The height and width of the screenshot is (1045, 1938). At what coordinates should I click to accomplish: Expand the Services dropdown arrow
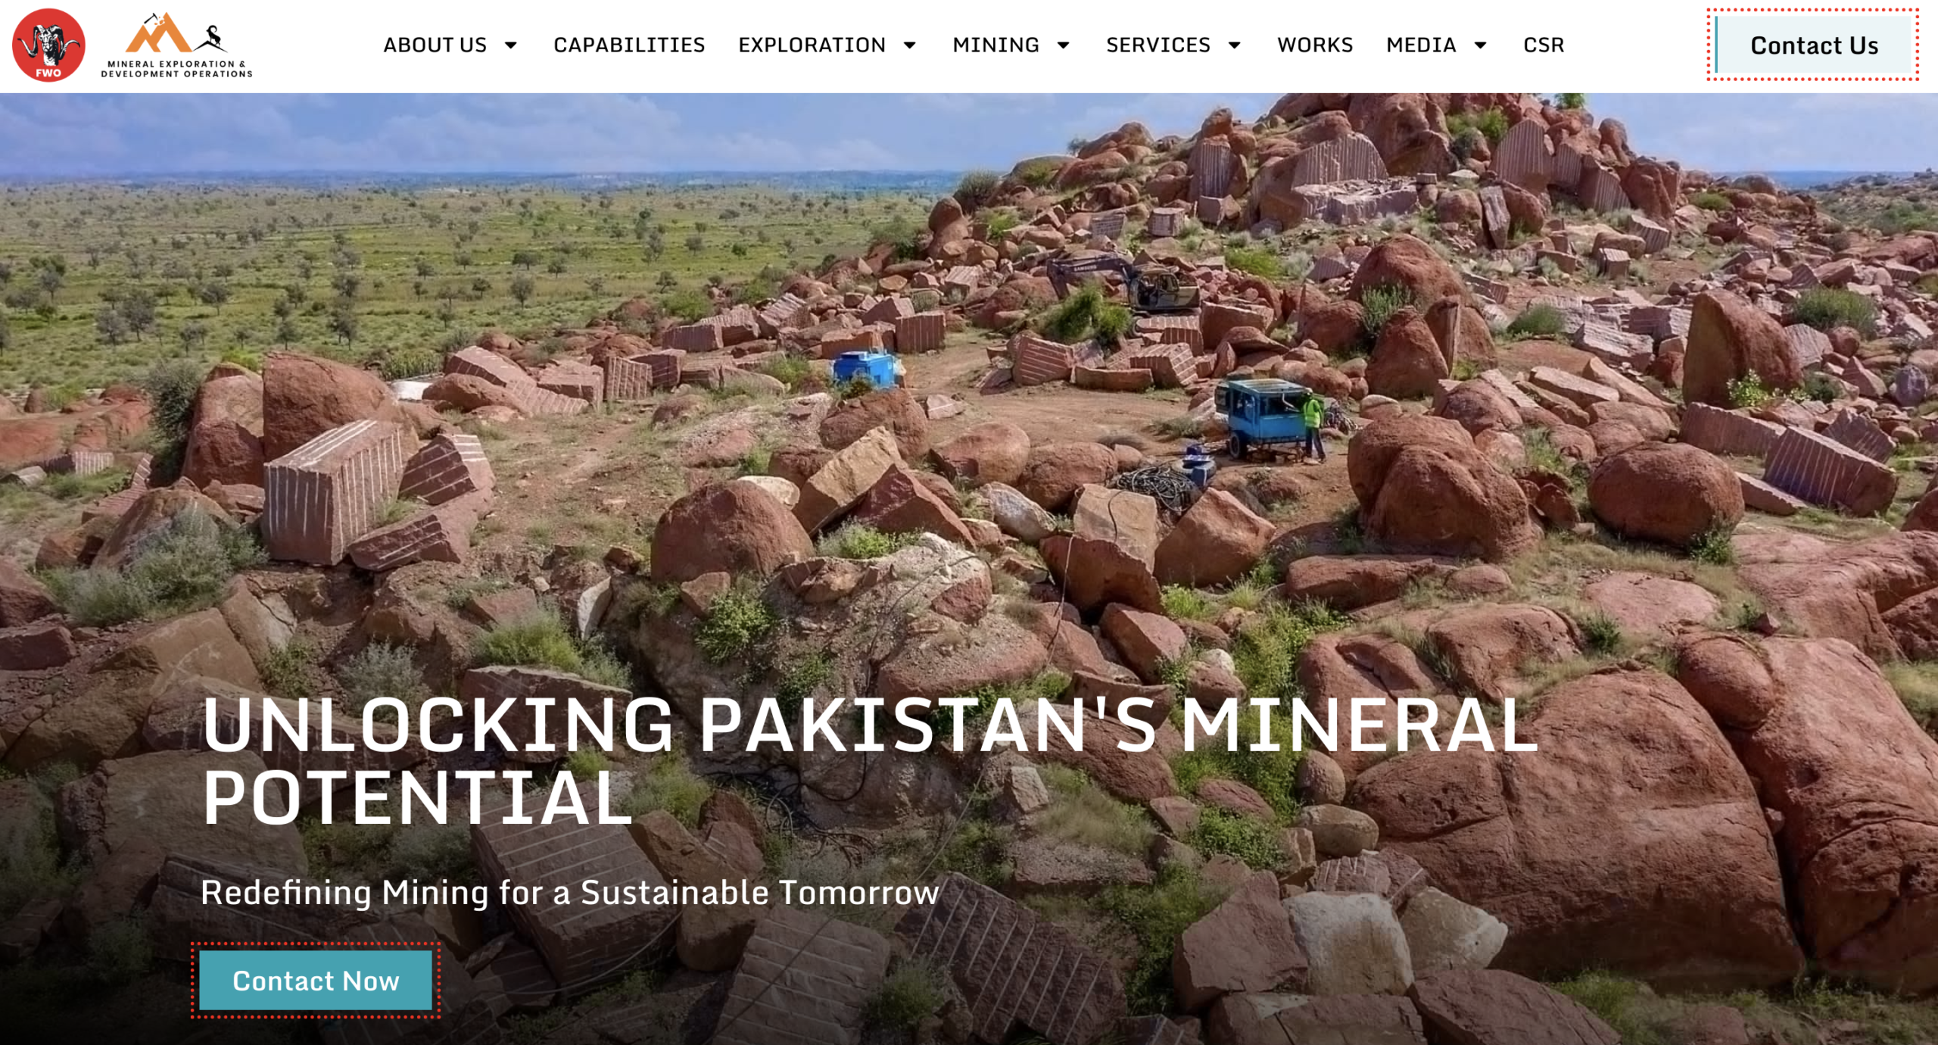(1234, 45)
